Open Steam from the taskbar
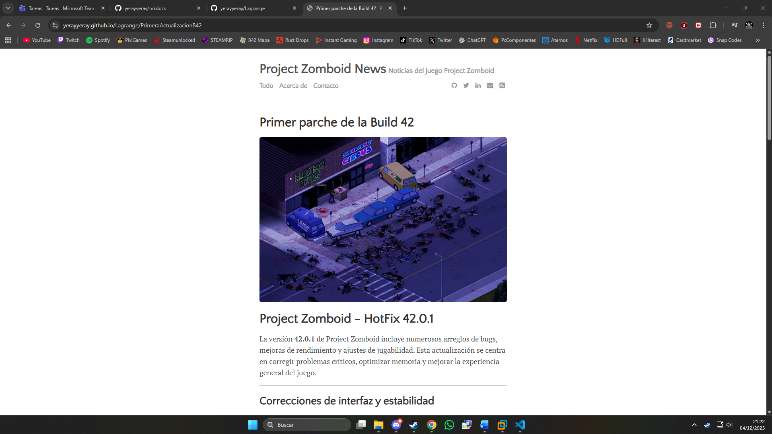This screenshot has width=772, height=434. [x=414, y=425]
